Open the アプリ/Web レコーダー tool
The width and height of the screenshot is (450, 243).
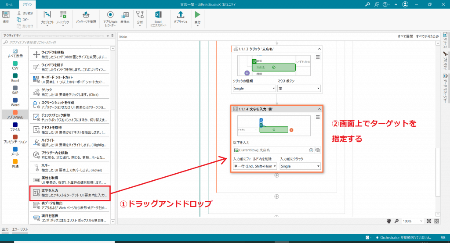pyautogui.click(x=110, y=18)
